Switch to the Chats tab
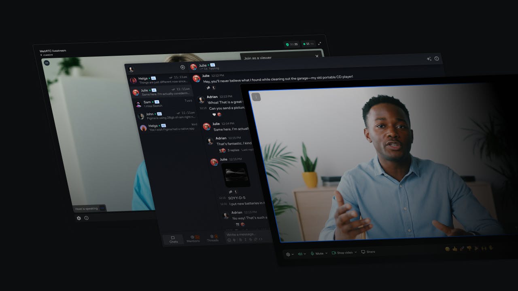The image size is (518, 291). point(173,239)
